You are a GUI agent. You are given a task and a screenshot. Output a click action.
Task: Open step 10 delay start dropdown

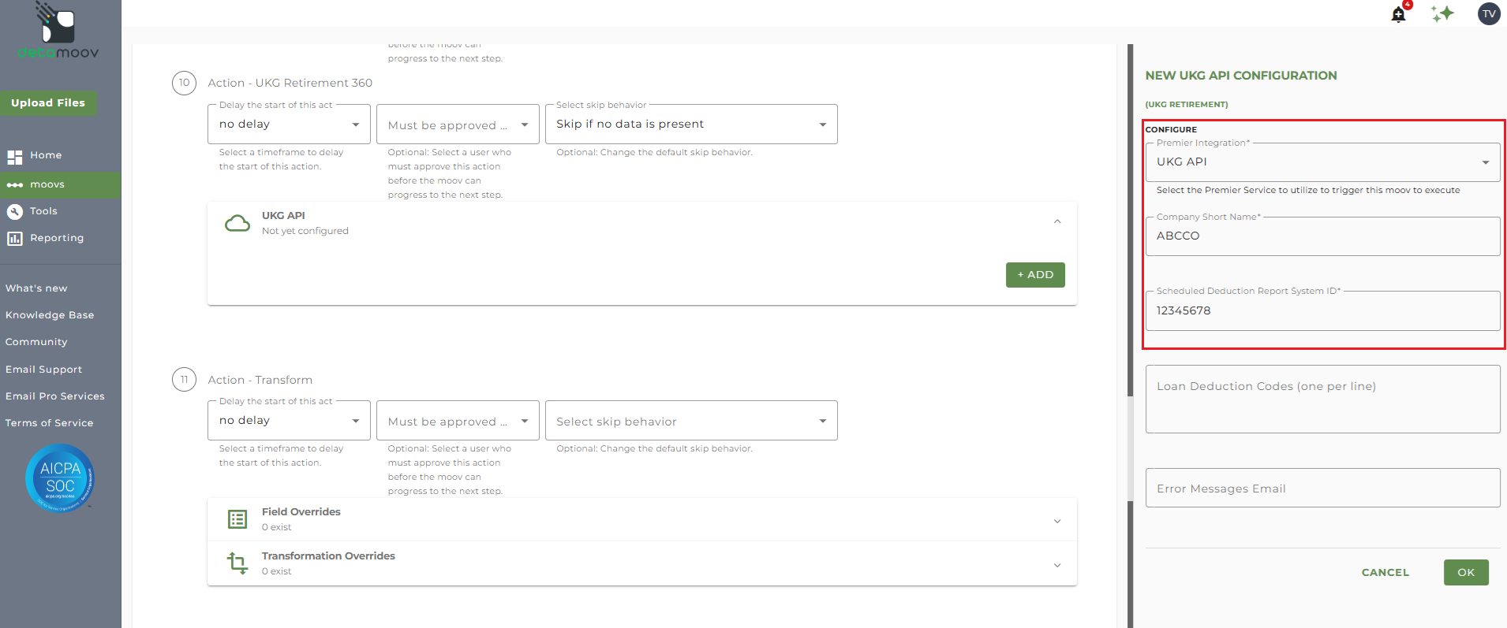pyautogui.click(x=289, y=124)
